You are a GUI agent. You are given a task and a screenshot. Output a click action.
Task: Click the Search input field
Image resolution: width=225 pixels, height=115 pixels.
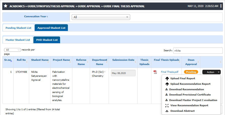pyautogui.click(x=198, y=50)
